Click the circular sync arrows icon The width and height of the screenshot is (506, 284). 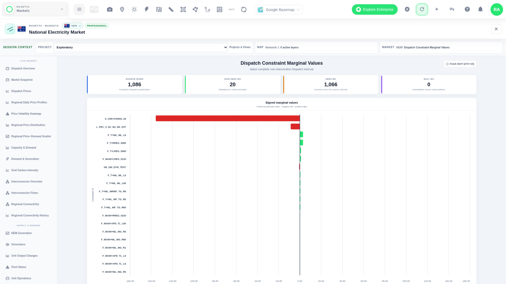pyautogui.click(x=244, y=10)
